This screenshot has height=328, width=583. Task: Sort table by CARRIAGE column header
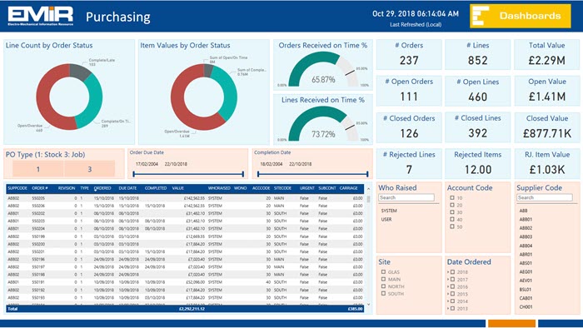tap(348, 188)
